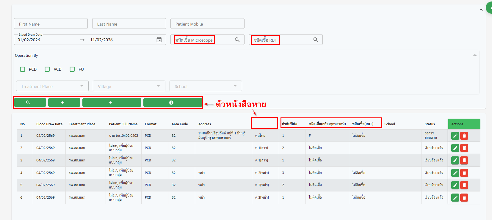Image resolution: width=492 pixels, height=220 pixels.
Task: Click the first green plus button
Action: (64, 103)
